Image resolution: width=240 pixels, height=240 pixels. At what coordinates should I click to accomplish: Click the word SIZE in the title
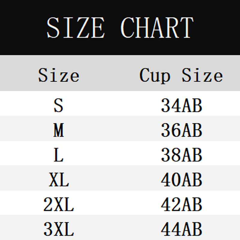75,28
